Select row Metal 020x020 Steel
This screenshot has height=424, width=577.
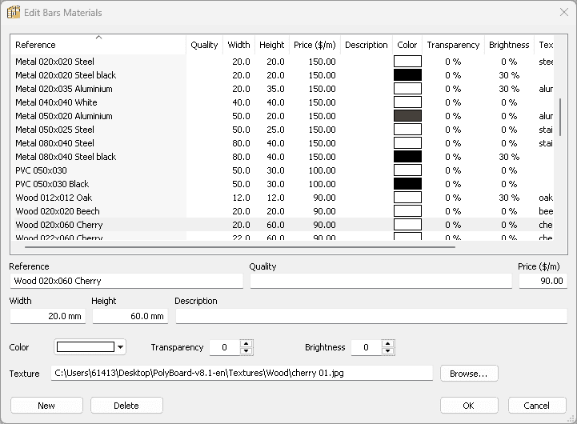[x=283, y=62]
